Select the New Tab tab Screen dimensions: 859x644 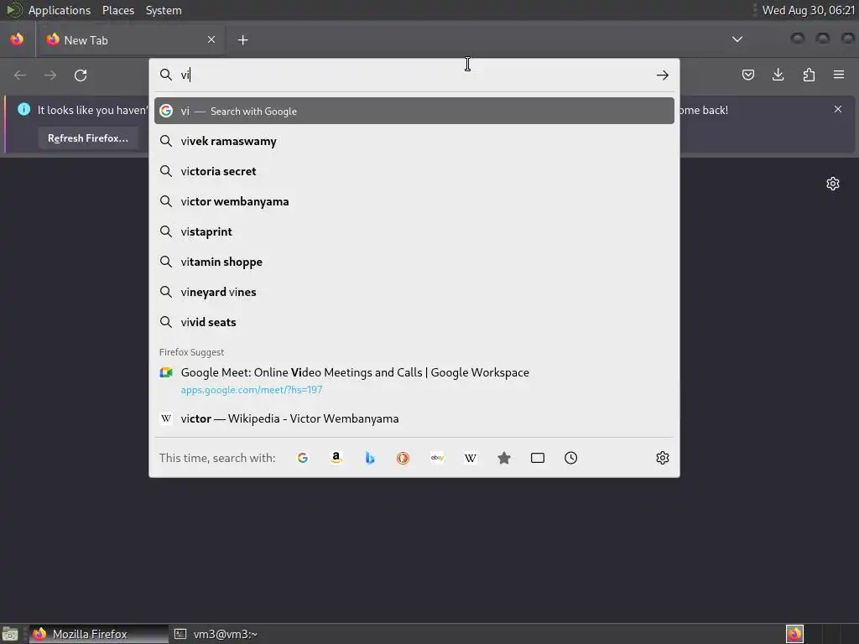tap(130, 40)
